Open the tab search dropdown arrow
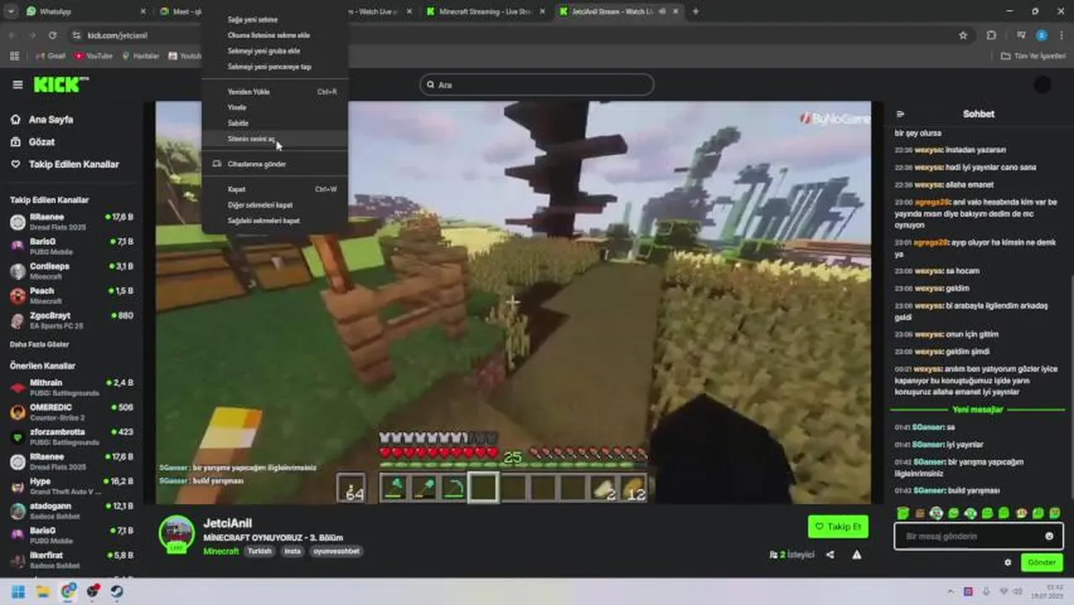Image resolution: width=1074 pixels, height=605 pixels. point(10,12)
